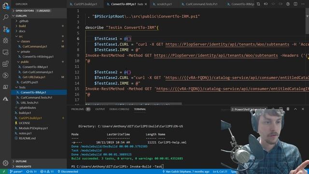Open the Remote Explorer view
Viewport: 309px width, 174px height.
pos(5,52)
